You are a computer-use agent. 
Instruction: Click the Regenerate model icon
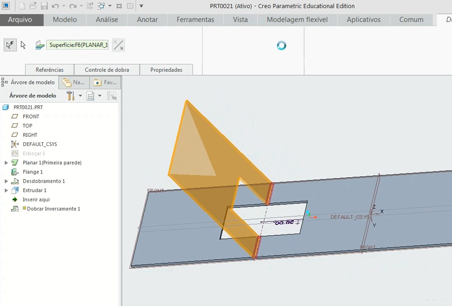click(89, 6)
